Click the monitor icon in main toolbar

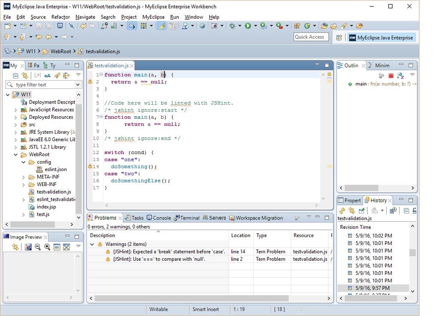[60, 26]
